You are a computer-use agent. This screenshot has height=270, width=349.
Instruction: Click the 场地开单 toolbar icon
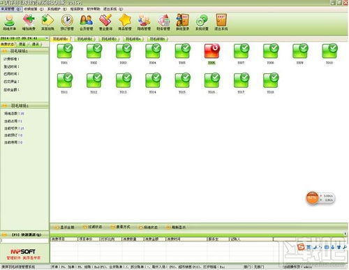[x=10, y=22]
